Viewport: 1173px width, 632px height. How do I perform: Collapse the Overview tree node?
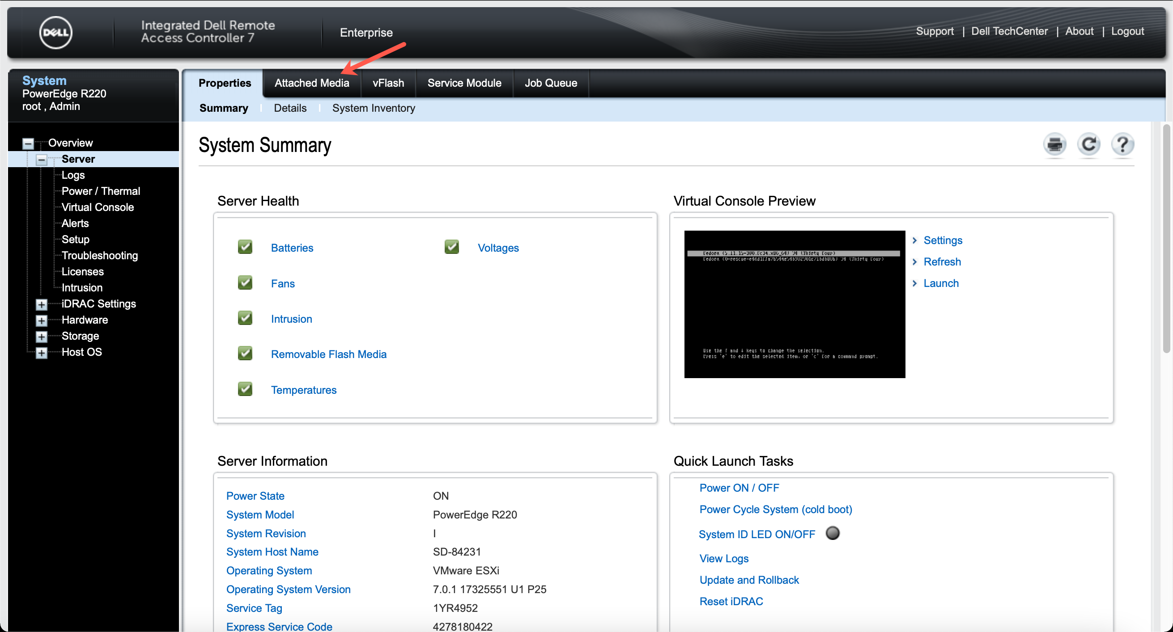[28, 144]
